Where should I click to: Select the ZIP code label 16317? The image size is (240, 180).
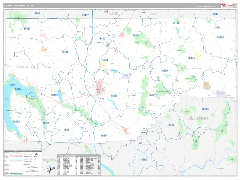[171, 125]
